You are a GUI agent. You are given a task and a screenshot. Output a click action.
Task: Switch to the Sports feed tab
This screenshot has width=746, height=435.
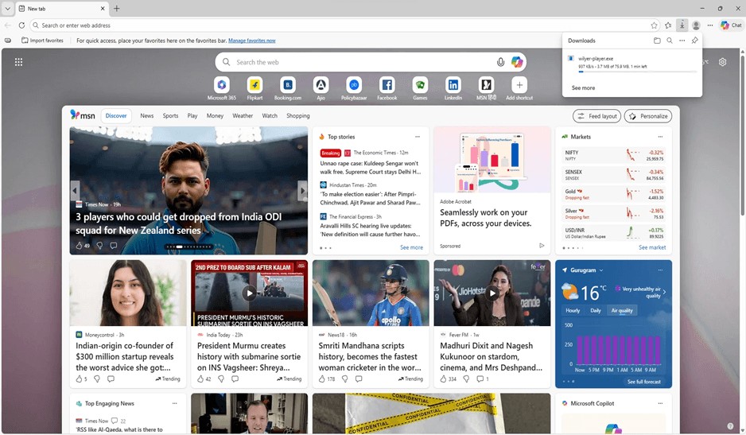pos(170,115)
